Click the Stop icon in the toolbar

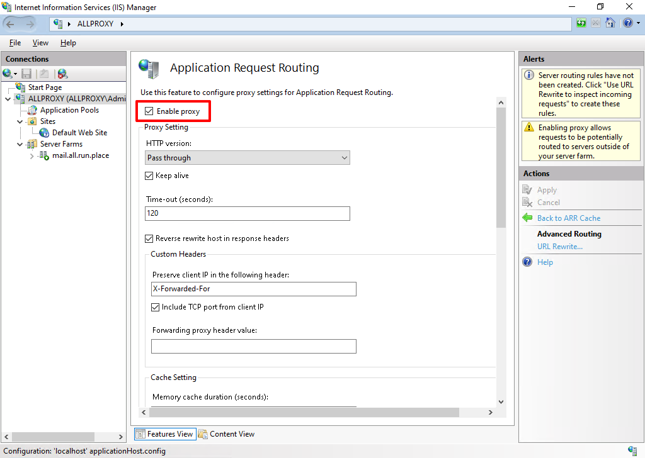click(595, 23)
